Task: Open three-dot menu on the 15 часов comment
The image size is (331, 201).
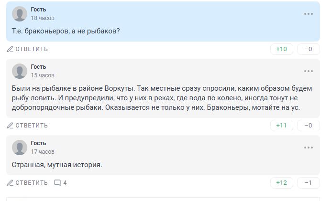Action: pos(308,71)
